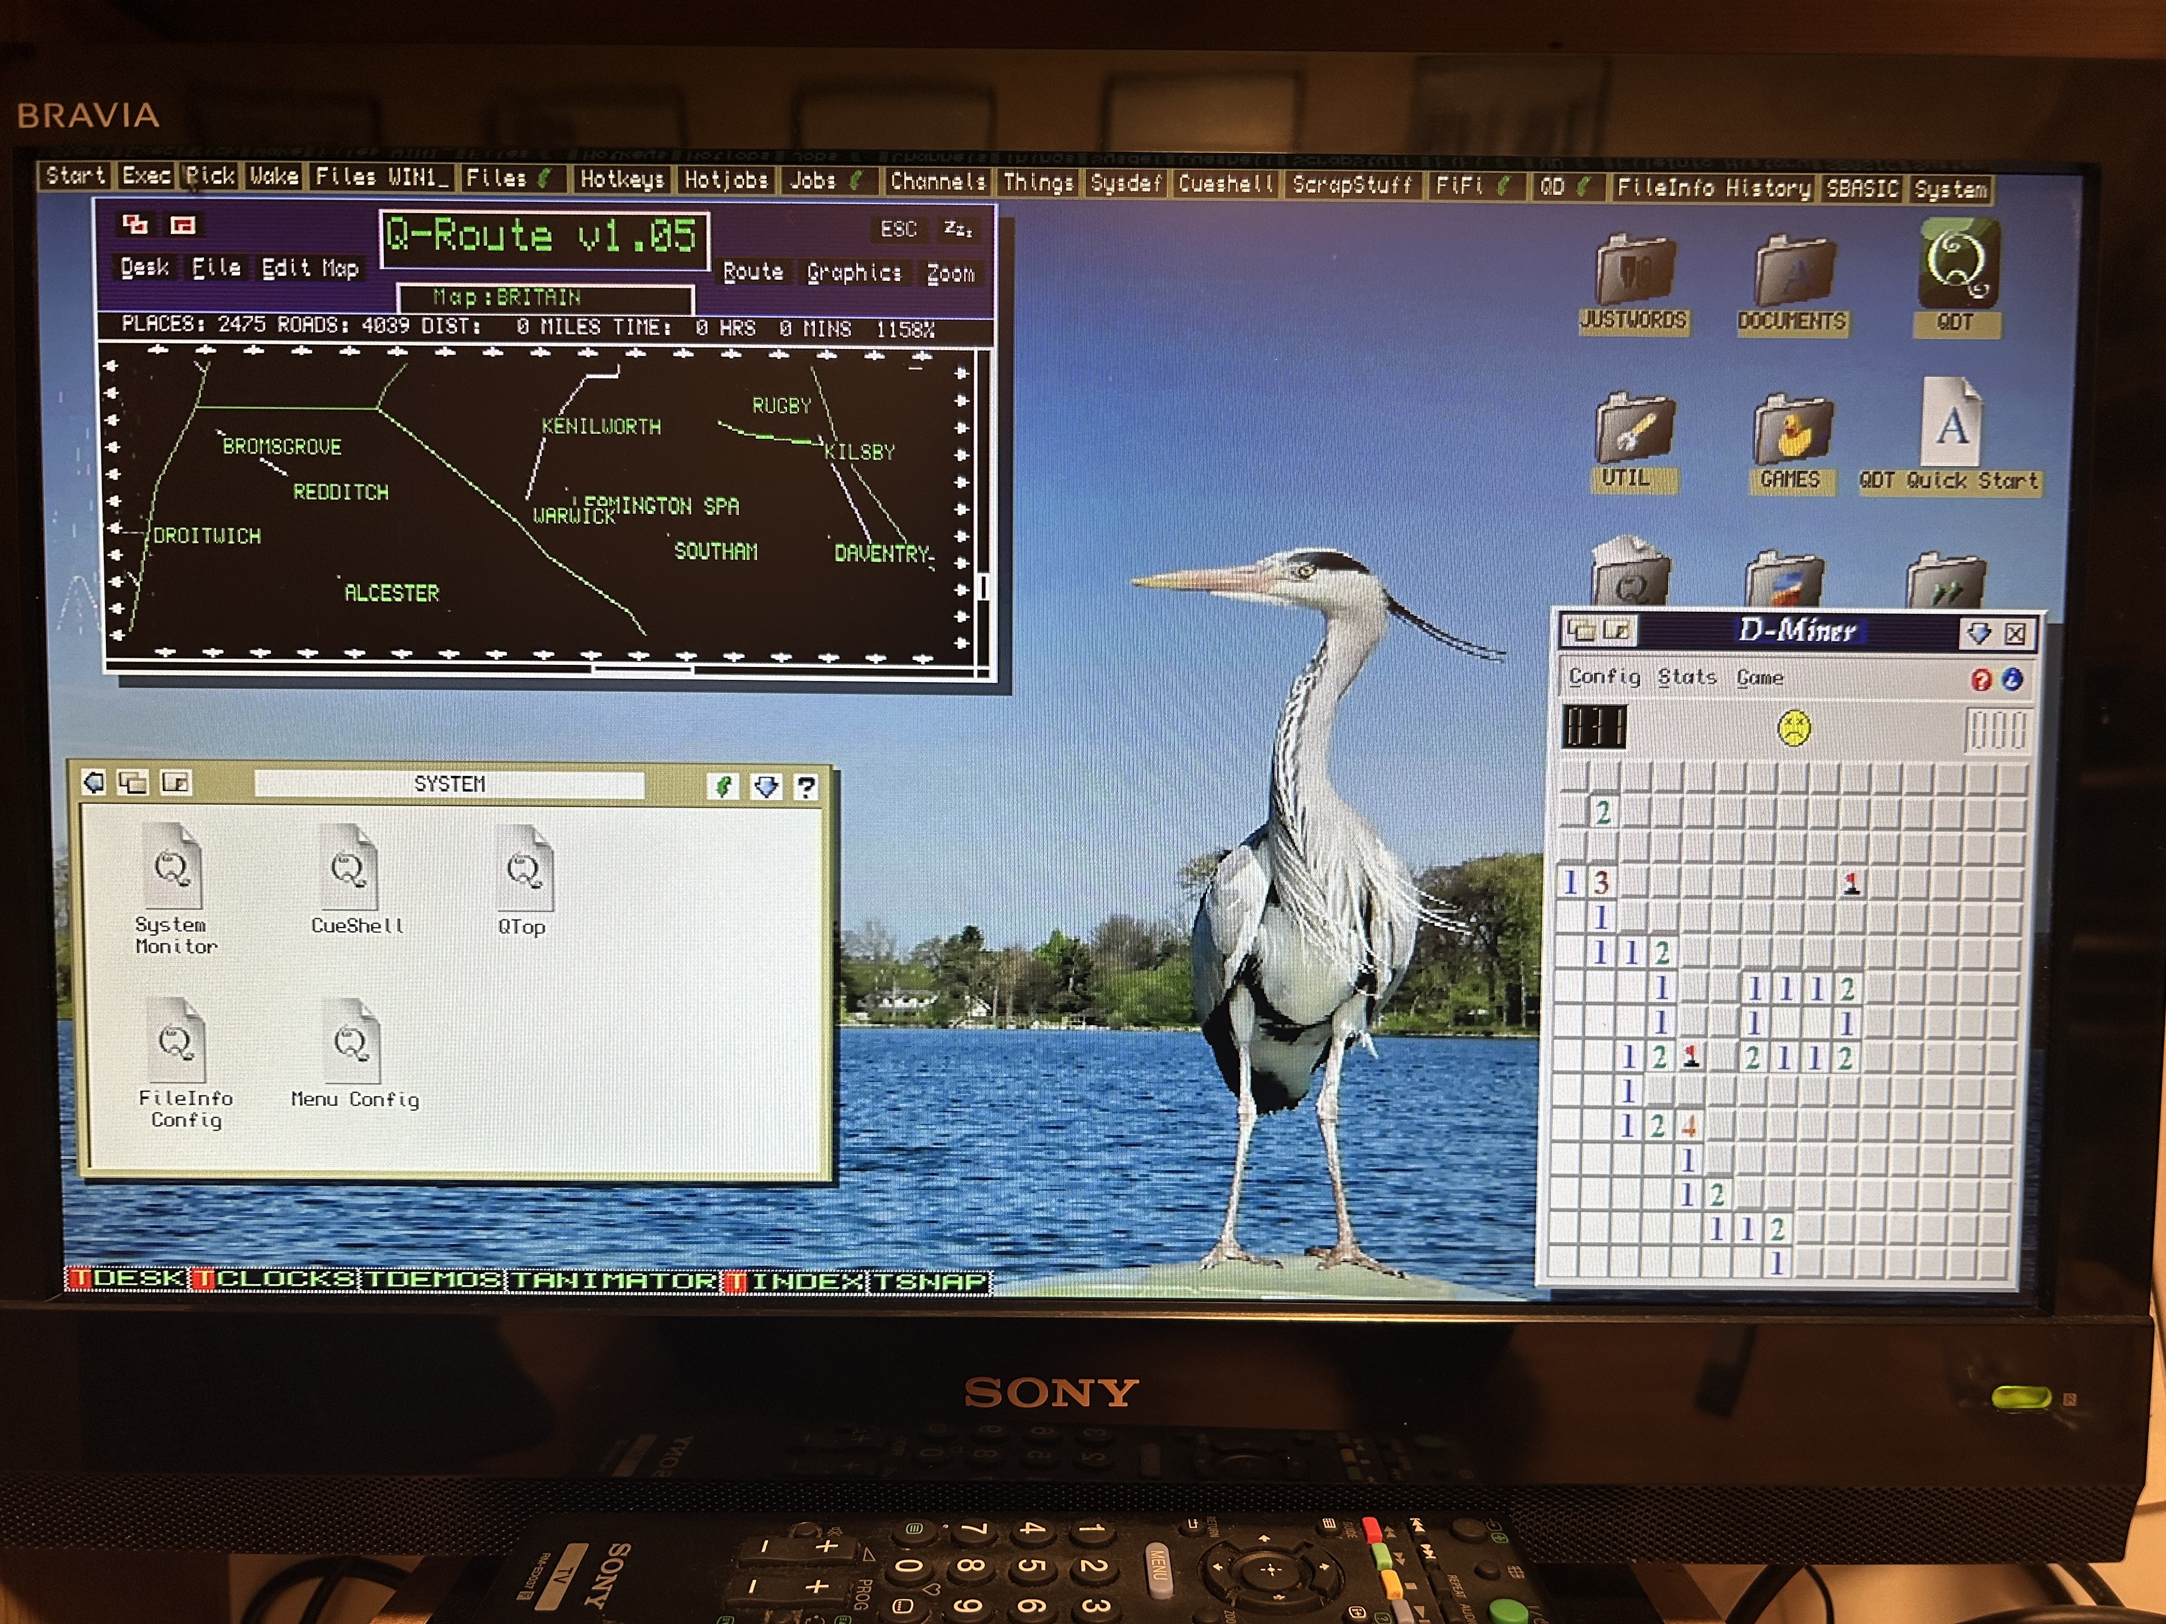Click the Exec button on top bar
Image resolution: width=2166 pixels, height=1624 pixels.
[x=147, y=175]
